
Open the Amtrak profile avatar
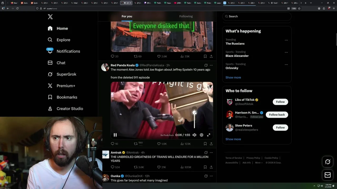click(106, 155)
